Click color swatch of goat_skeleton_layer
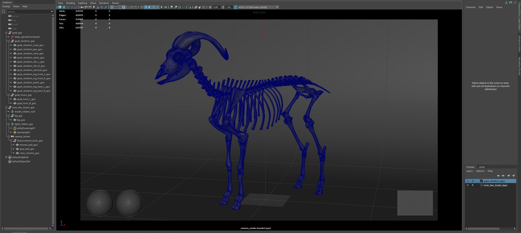The height and width of the screenshot is (233, 521). coord(482,181)
